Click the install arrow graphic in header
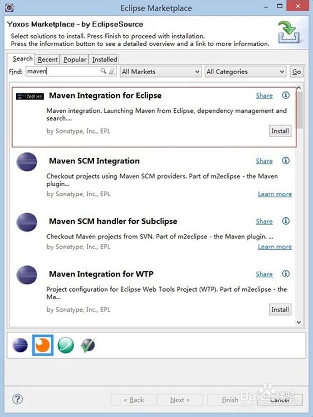 289,32
